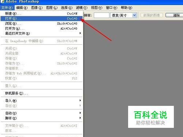Choose 打开(O)... menu entry
The image size is (183, 137).
41,19
